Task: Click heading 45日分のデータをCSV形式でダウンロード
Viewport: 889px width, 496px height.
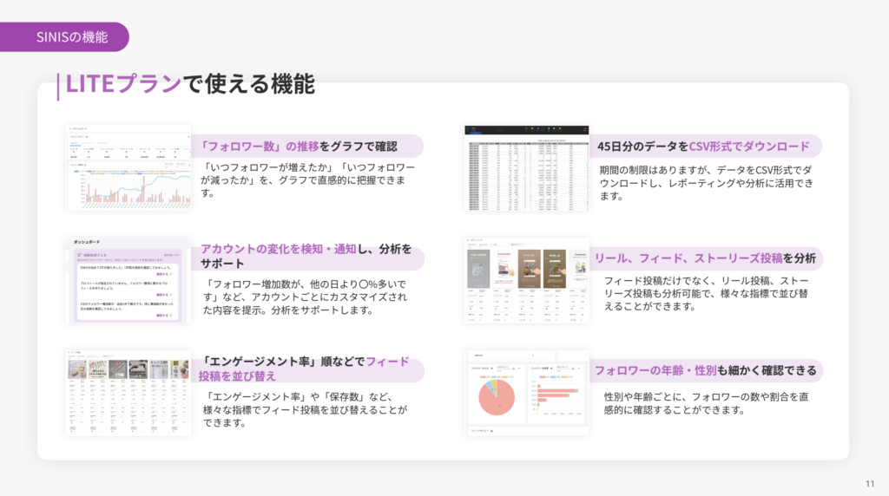Action: (703, 146)
